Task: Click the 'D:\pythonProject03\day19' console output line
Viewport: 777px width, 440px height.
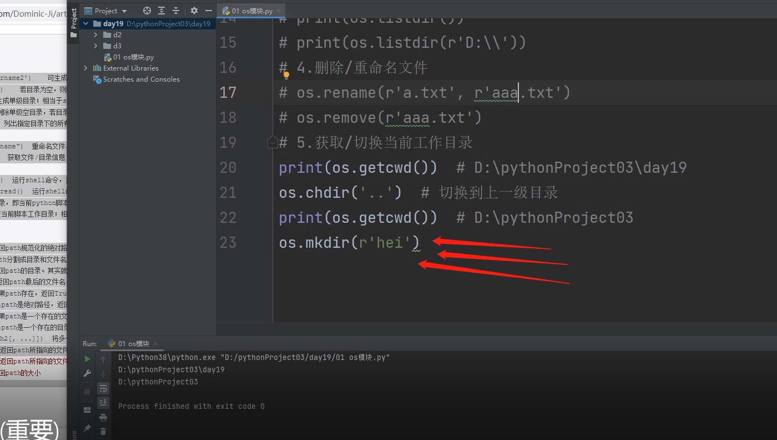Action: (171, 369)
